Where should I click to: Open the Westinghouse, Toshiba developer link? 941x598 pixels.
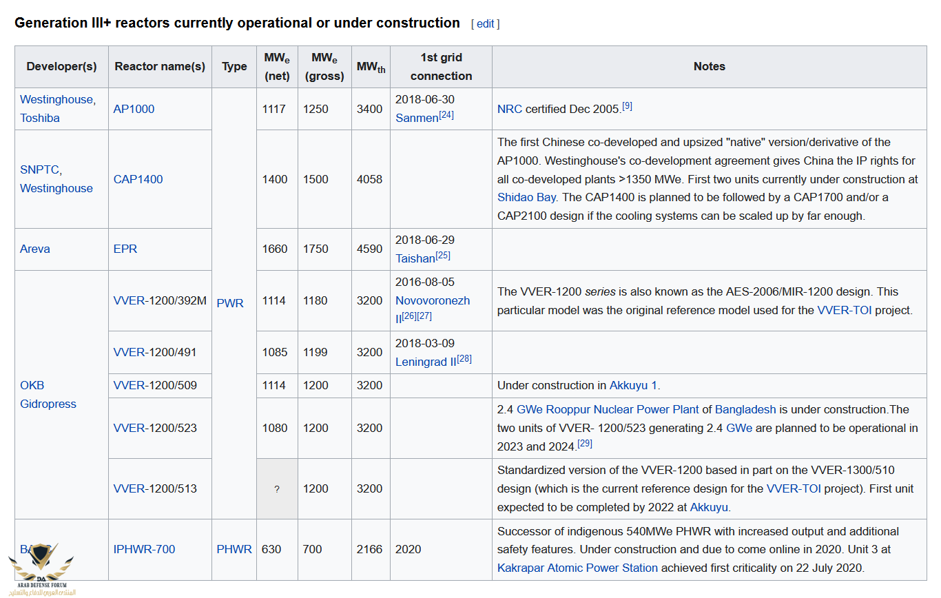coord(58,109)
